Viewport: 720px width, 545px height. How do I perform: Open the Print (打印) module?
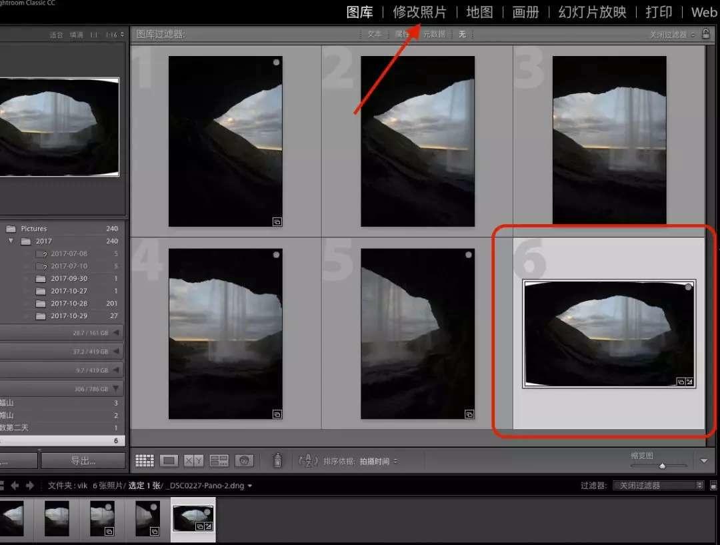659,12
